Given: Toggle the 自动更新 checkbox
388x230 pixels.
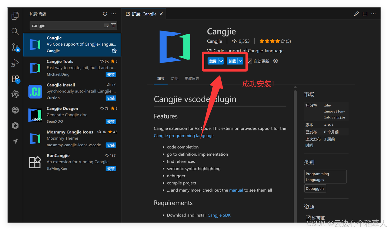Looking at the screenshot, I should [249, 61].
